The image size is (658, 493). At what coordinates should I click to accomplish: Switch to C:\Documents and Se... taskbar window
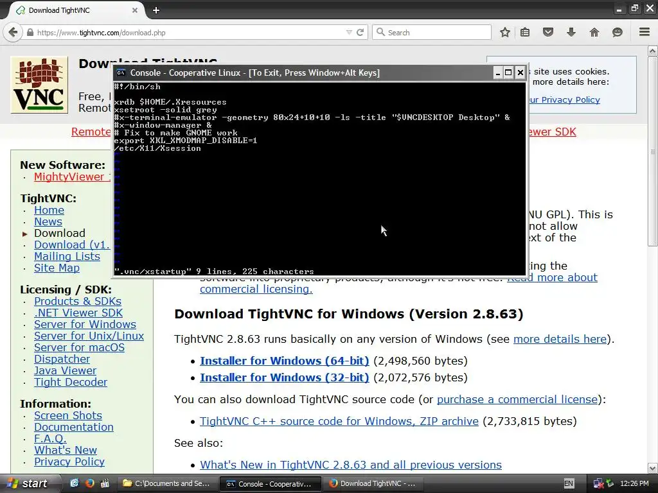coord(168,483)
